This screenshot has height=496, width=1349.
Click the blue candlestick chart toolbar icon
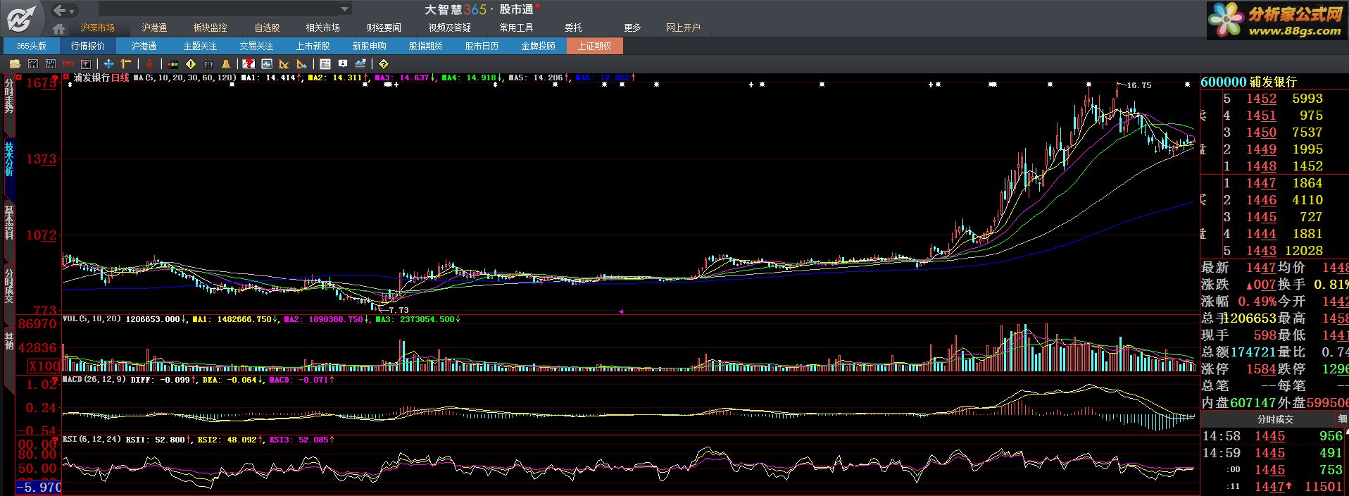[x=51, y=63]
